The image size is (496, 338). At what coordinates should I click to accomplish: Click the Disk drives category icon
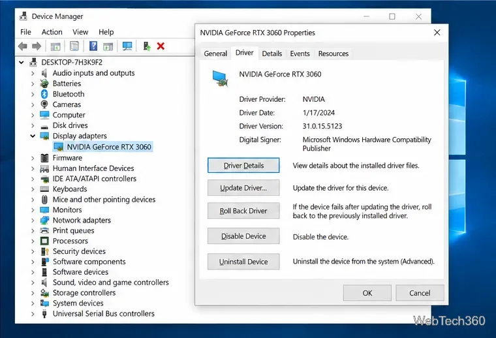[44, 127]
